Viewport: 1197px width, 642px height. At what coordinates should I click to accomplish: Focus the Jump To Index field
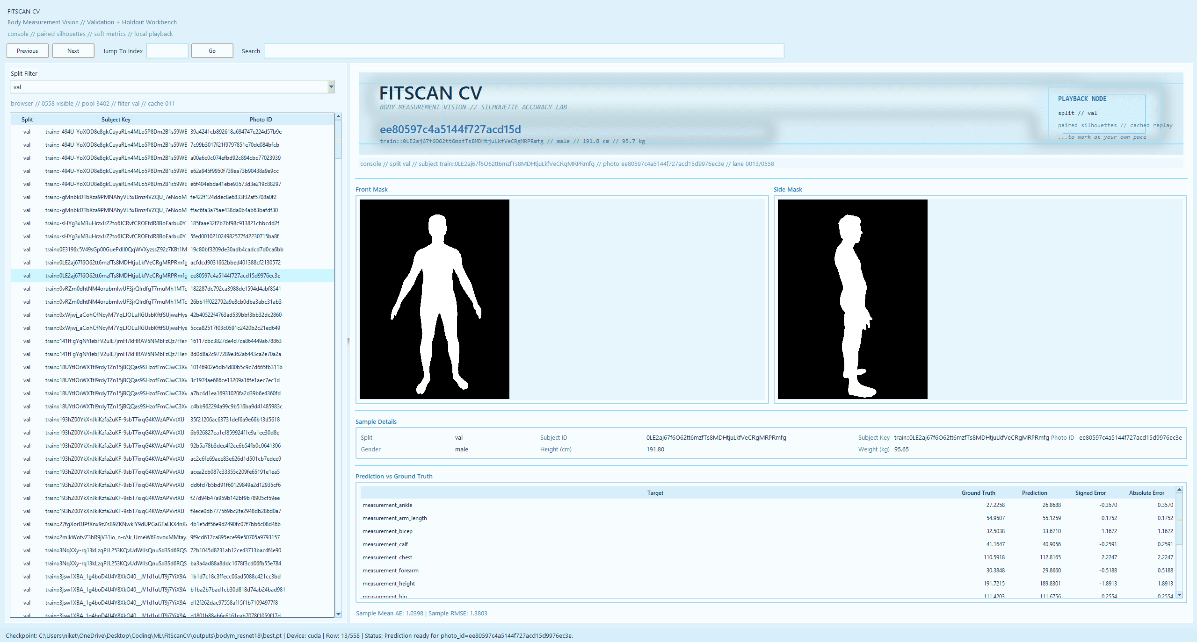[167, 51]
